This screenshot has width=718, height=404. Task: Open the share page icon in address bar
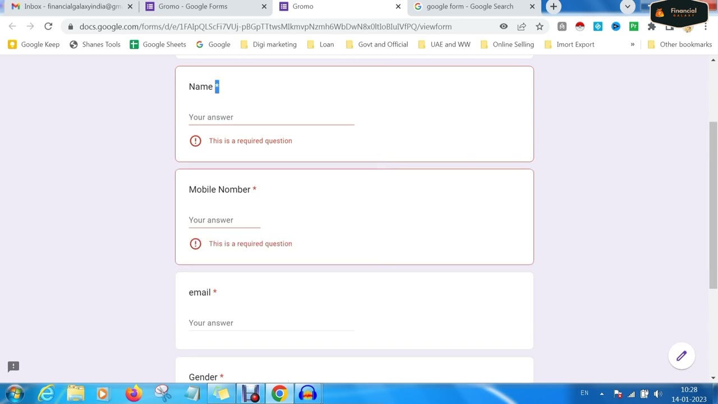click(x=522, y=26)
